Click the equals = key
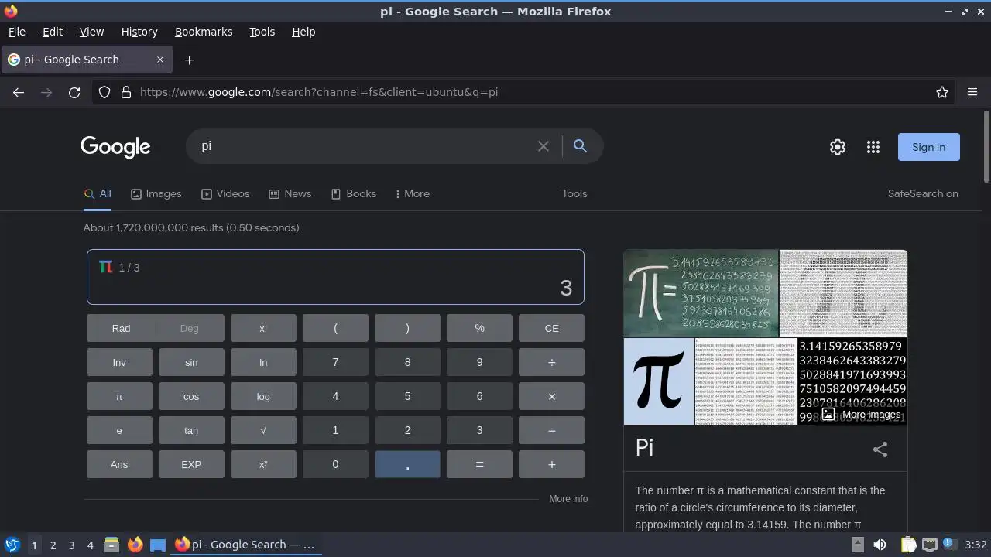This screenshot has width=991, height=557. 479,464
